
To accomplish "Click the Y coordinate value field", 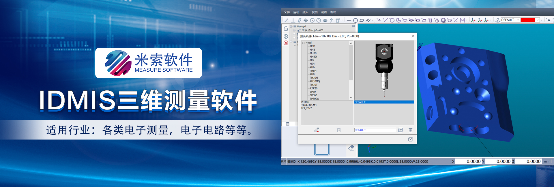I will tap(498, 161).
